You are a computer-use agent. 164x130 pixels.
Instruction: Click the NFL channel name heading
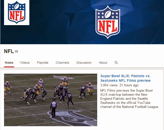[9, 51]
